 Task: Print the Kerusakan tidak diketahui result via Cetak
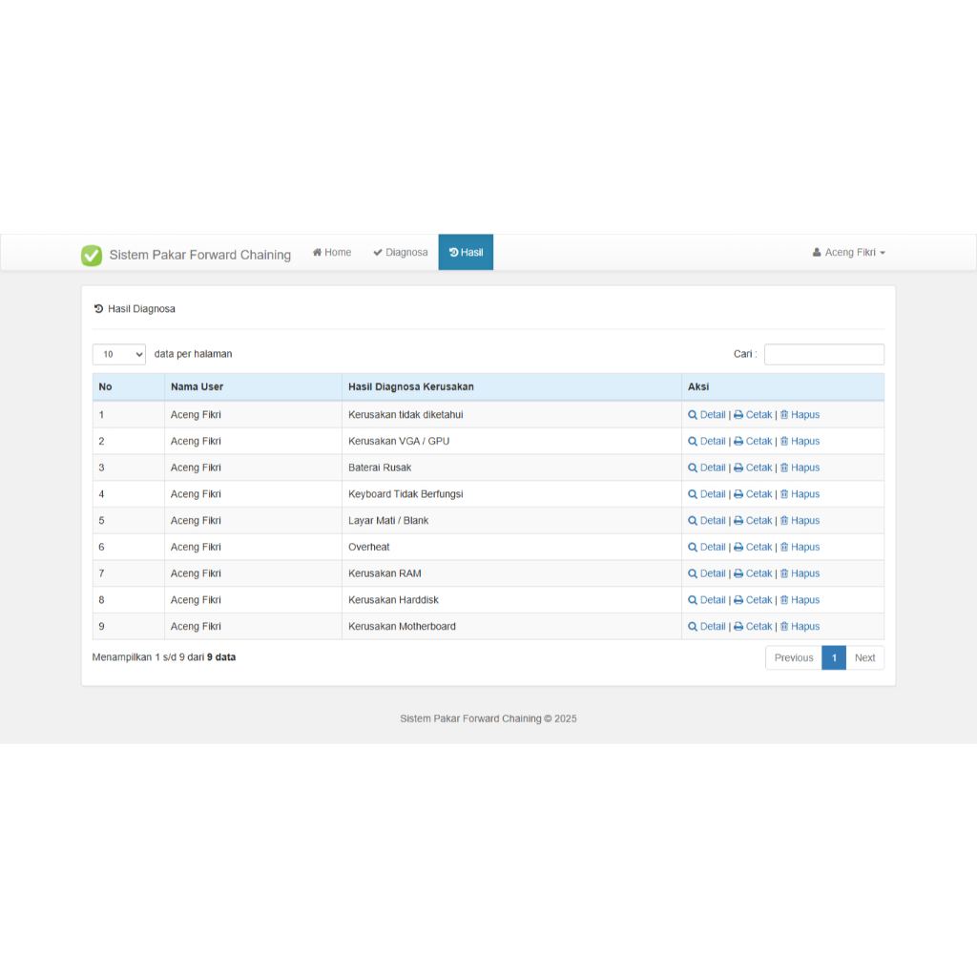753,415
